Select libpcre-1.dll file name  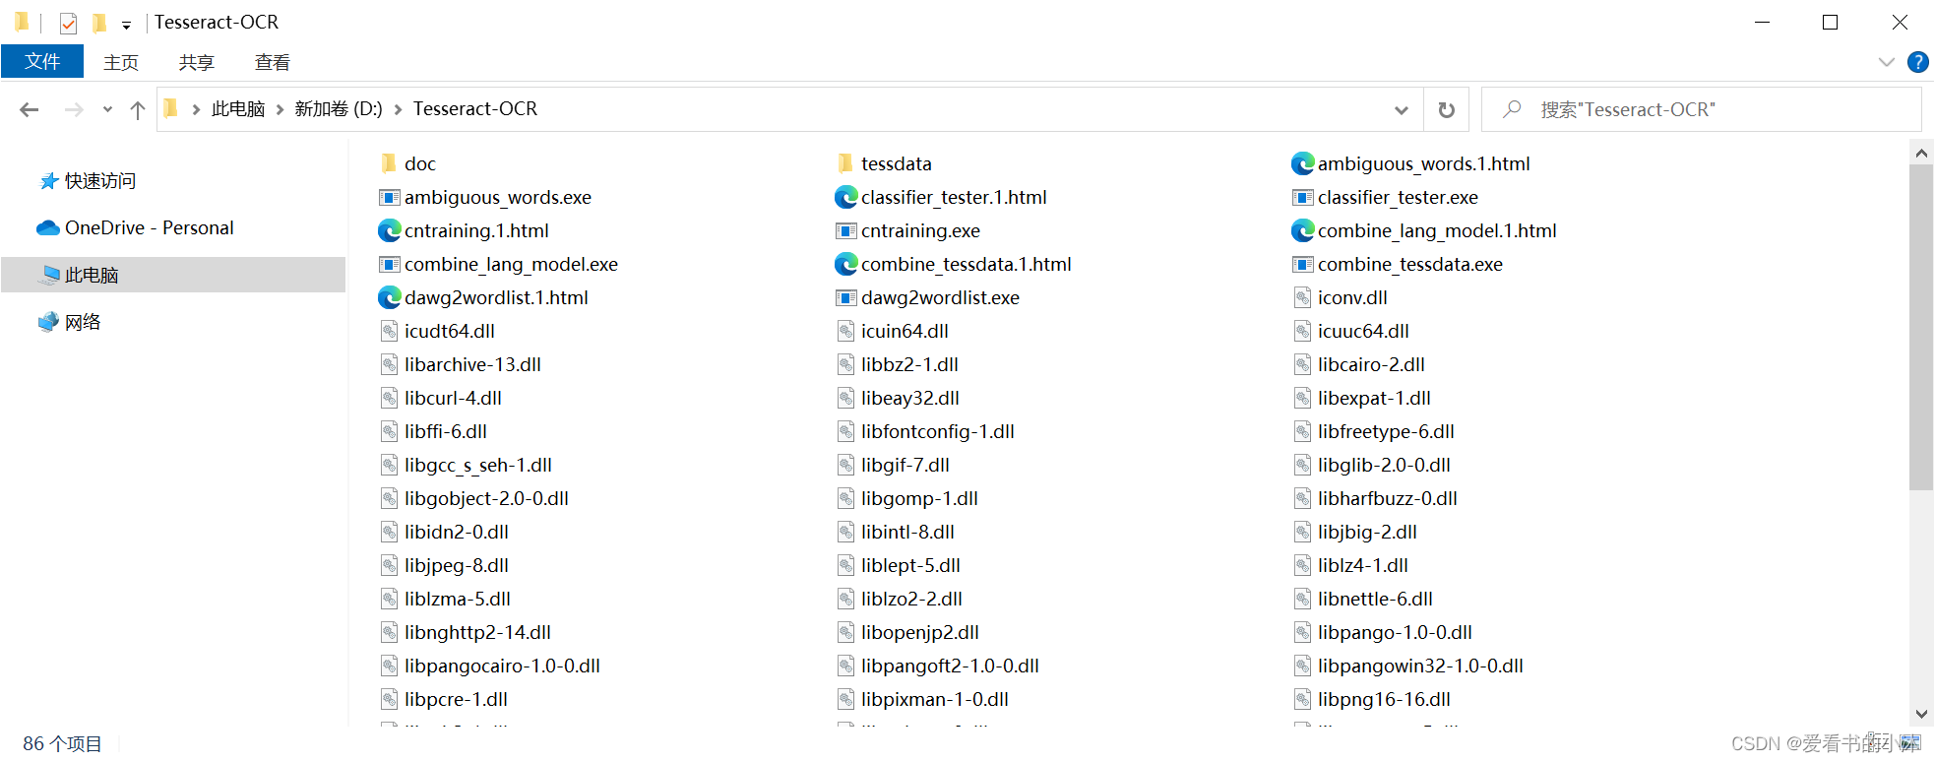tap(456, 699)
